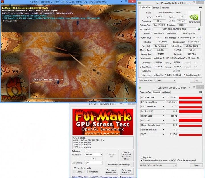This screenshot has width=205, height=178.
Task: Click the GPU-Z camera screenshot icon in top window
Action: click(200, 7)
